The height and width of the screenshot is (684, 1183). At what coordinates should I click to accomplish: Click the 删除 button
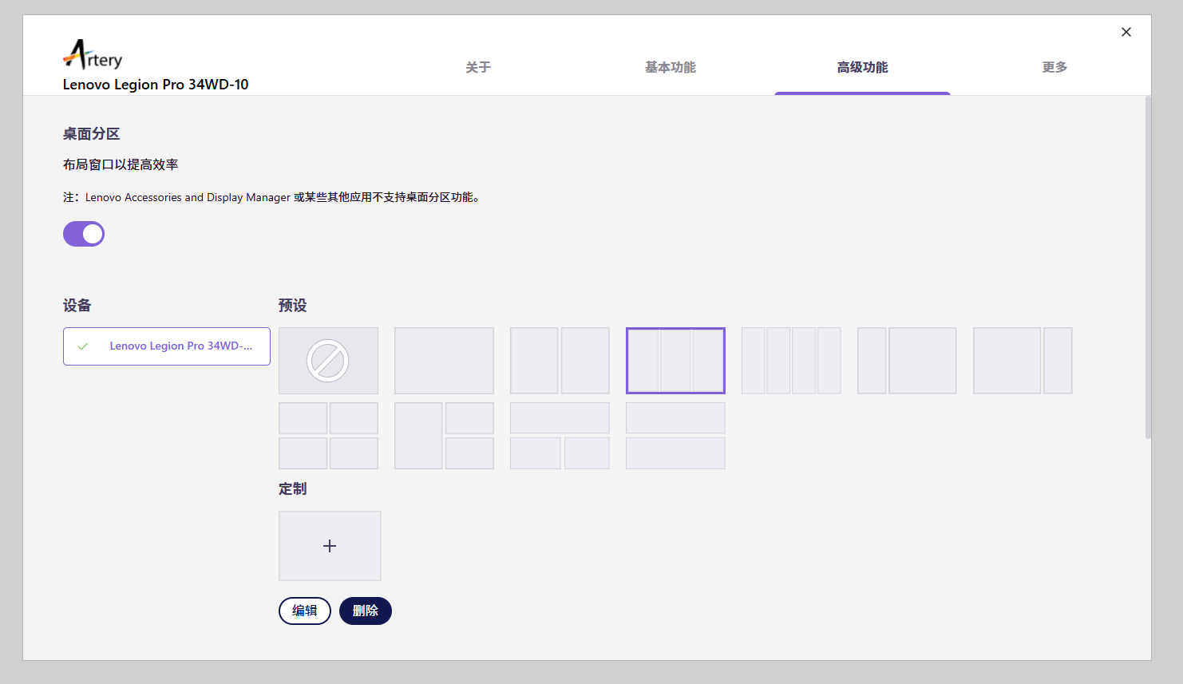coord(366,611)
